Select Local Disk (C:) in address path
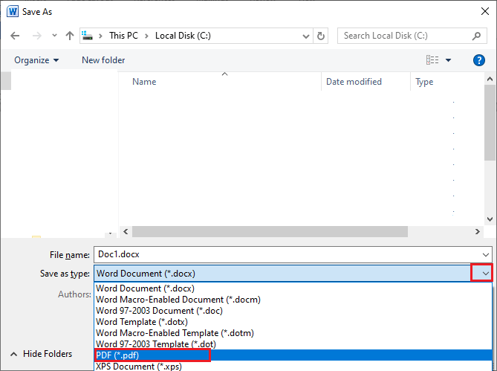497x371 pixels. click(183, 36)
